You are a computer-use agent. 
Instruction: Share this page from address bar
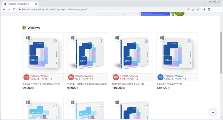pos(193,9)
